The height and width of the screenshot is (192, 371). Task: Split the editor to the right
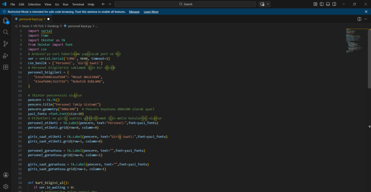click(359, 19)
